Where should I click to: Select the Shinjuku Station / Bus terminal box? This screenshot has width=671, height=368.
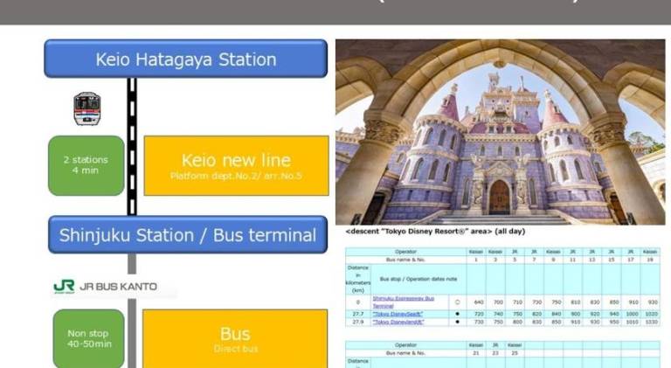tap(188, 235)
